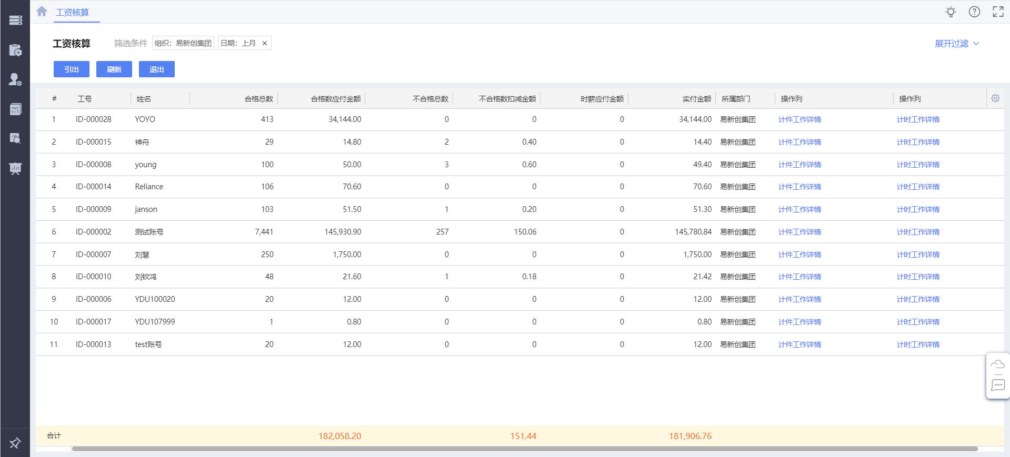Click the home icon in the tab bar
Screen dimensions: 1010x457
(x=42, y=12)
